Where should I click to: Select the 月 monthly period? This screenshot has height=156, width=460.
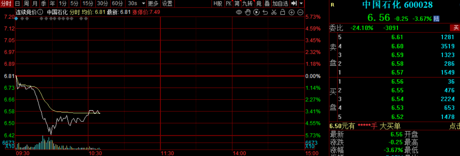click(x=35, y=4)
